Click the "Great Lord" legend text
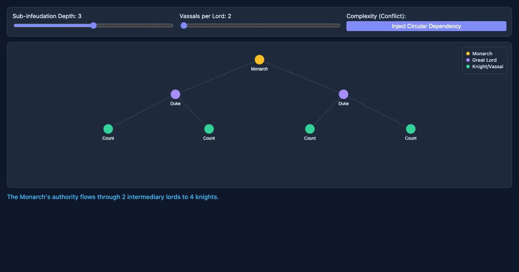The width and height of the screenshot is (519, 272). (484, 60)
